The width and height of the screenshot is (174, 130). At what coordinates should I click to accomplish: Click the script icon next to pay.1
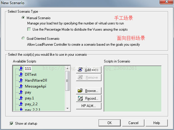coord(21,98)
